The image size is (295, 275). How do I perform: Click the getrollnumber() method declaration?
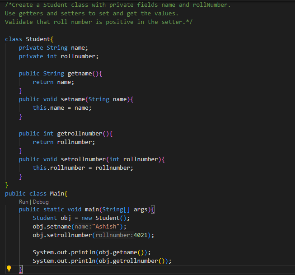(x=66, y=134)
